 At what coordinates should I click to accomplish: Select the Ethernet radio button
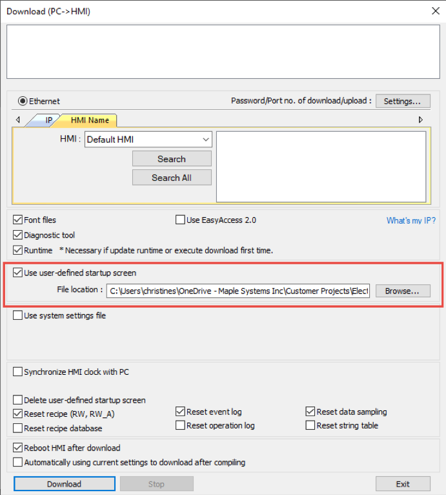click(23, 101)
